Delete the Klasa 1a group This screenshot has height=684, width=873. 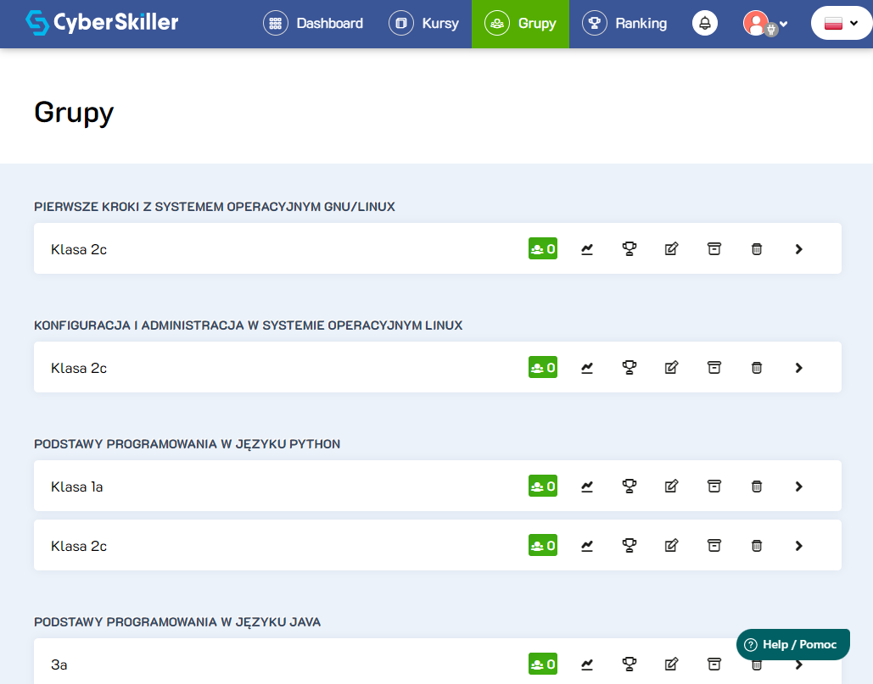pyautogui.click(x=757, y=487)
